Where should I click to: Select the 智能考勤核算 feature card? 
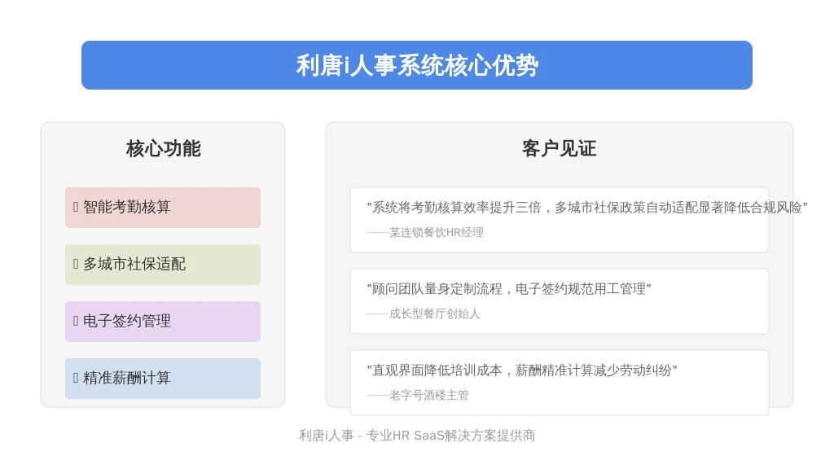click(163, 208)
